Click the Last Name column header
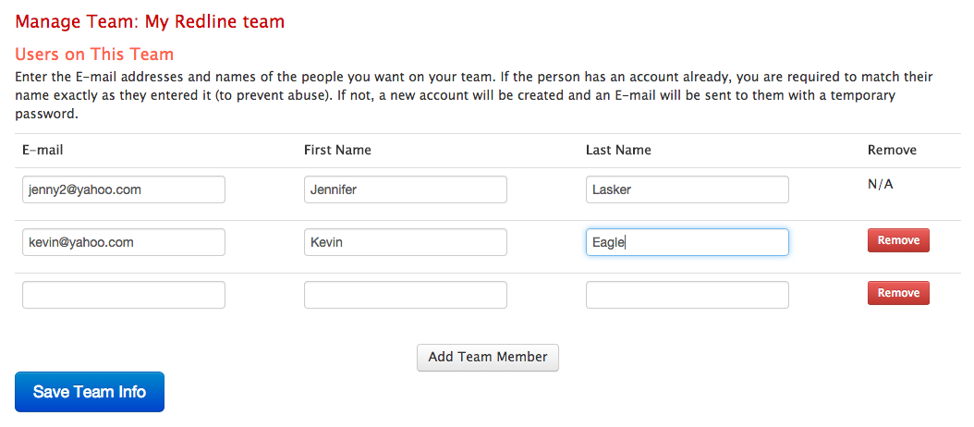Viewport: 974px width, 427px height. 619,150
